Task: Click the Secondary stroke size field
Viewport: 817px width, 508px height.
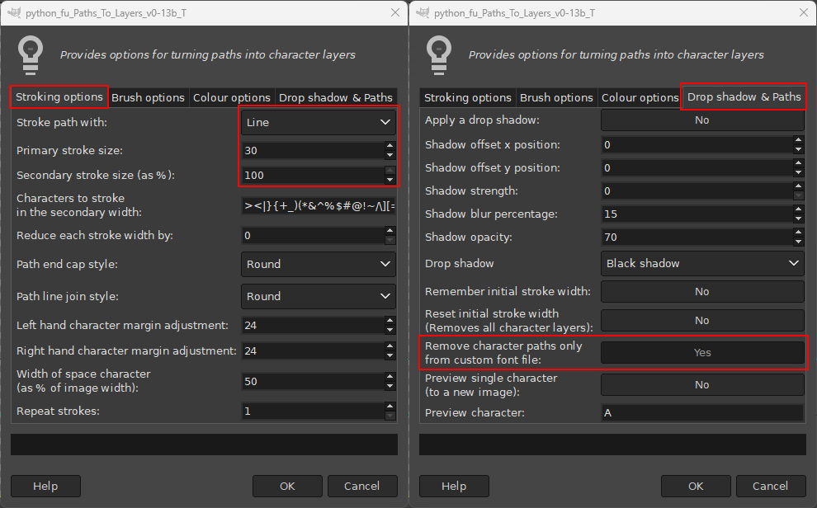Action: tap(313, 176)
